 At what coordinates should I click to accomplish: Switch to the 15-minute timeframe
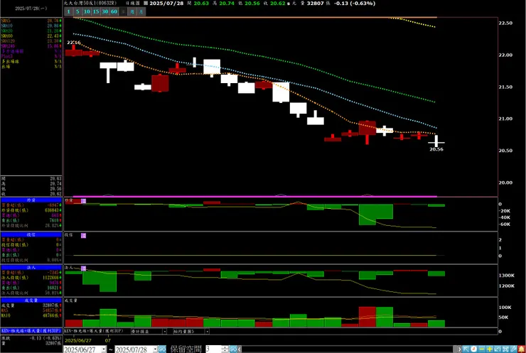[96, 11]
